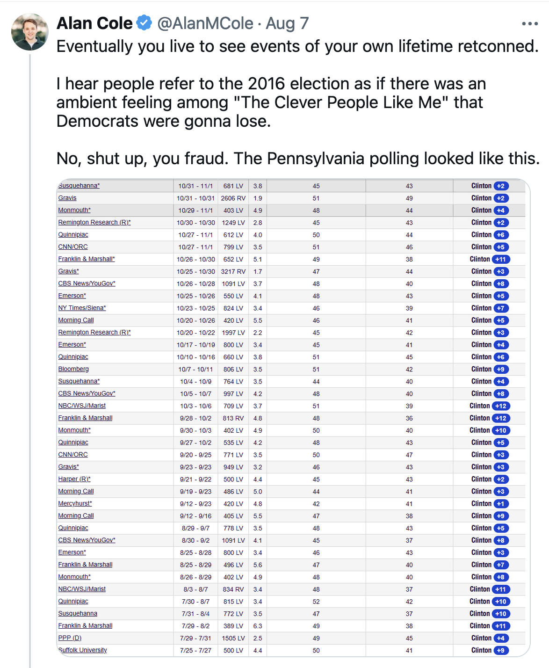The image size is (549, 668).
Task: Click the Alan Cole display name
Action: 94,23
